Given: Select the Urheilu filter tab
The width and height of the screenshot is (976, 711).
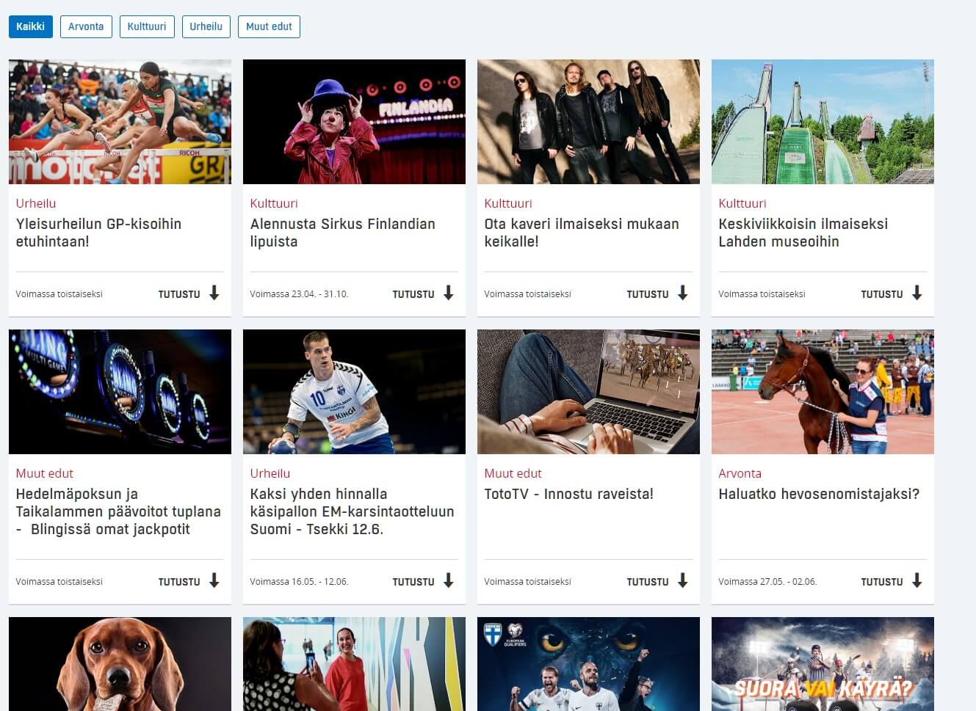Looking at the screenshot, I should tap(206, 26).
